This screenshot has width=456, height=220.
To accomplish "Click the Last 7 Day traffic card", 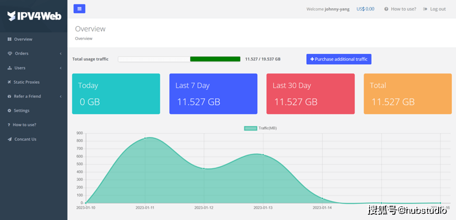I will (213, 94).
